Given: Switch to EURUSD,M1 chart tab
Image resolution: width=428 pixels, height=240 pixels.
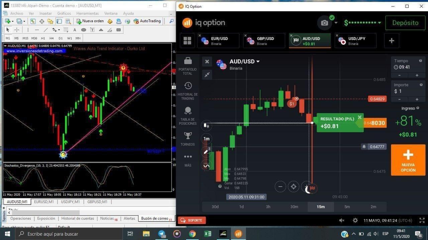Looking at the screenshot, I should [44, 202].
